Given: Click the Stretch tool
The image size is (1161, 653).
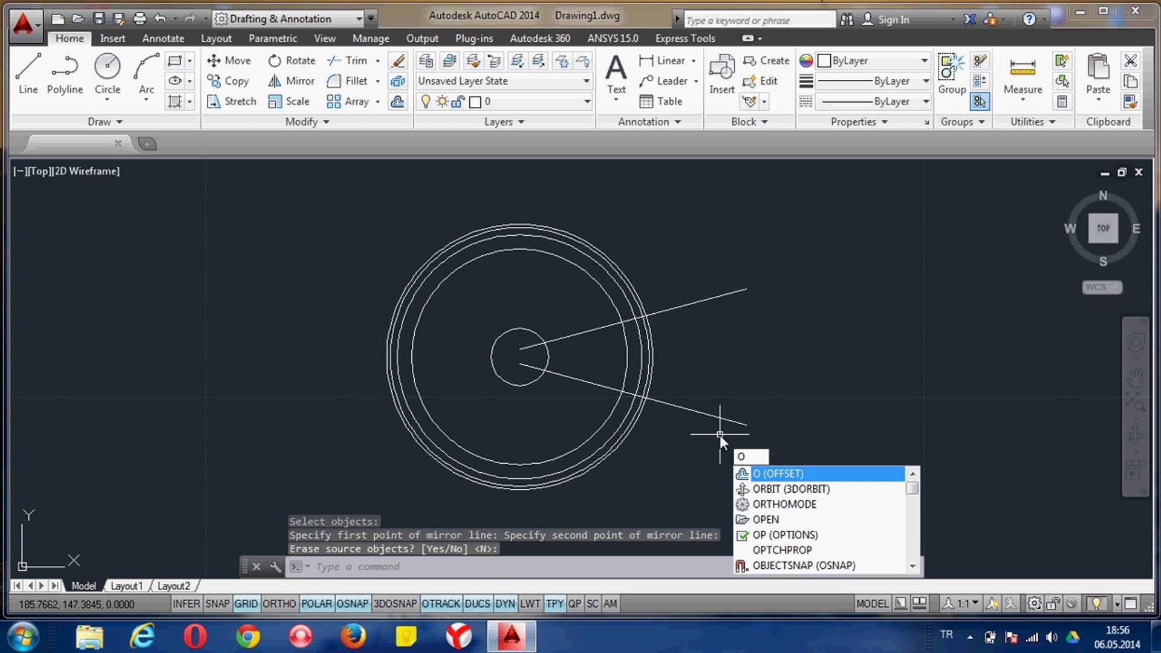Looking at the screenshot, I should click(x=232, y=101).
